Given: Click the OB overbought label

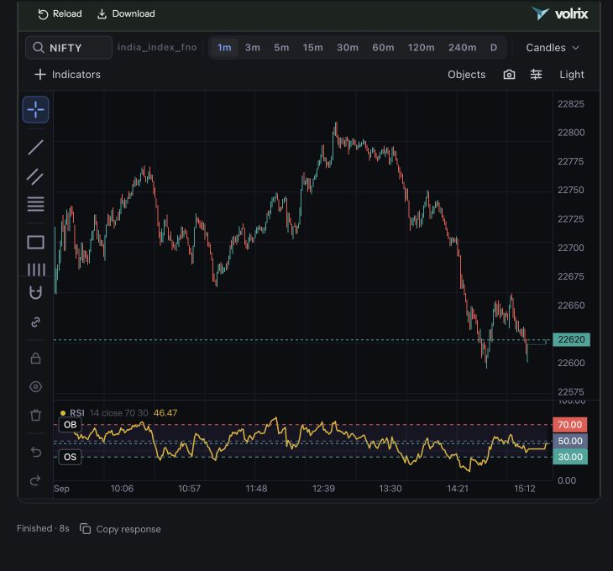Looking at the screenshot, I should pos(70,425).
